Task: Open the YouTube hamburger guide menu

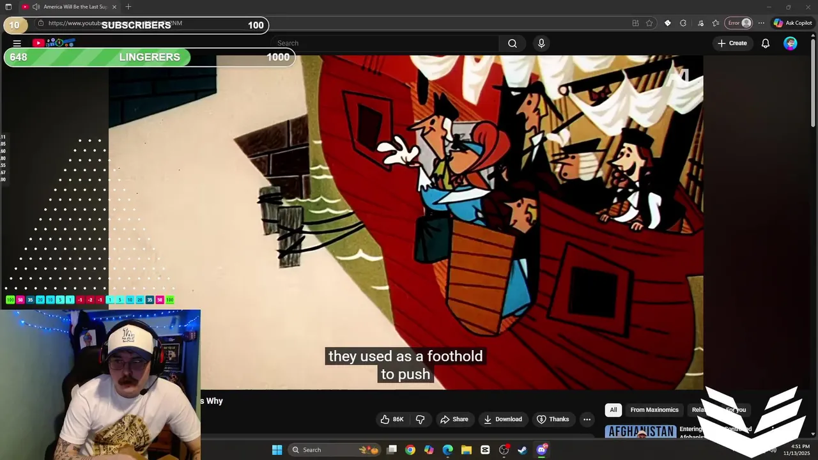Action: click(x=17, y=43)
